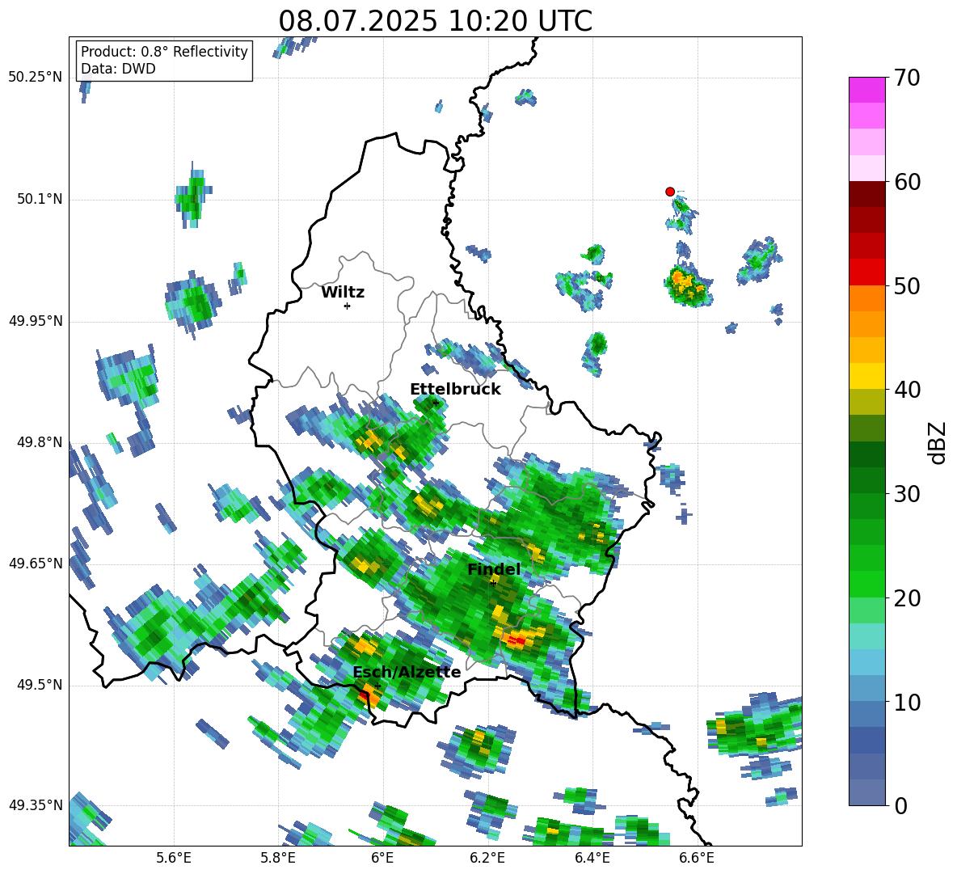Click the orange colorbar segment below 50

pos(866,298)
